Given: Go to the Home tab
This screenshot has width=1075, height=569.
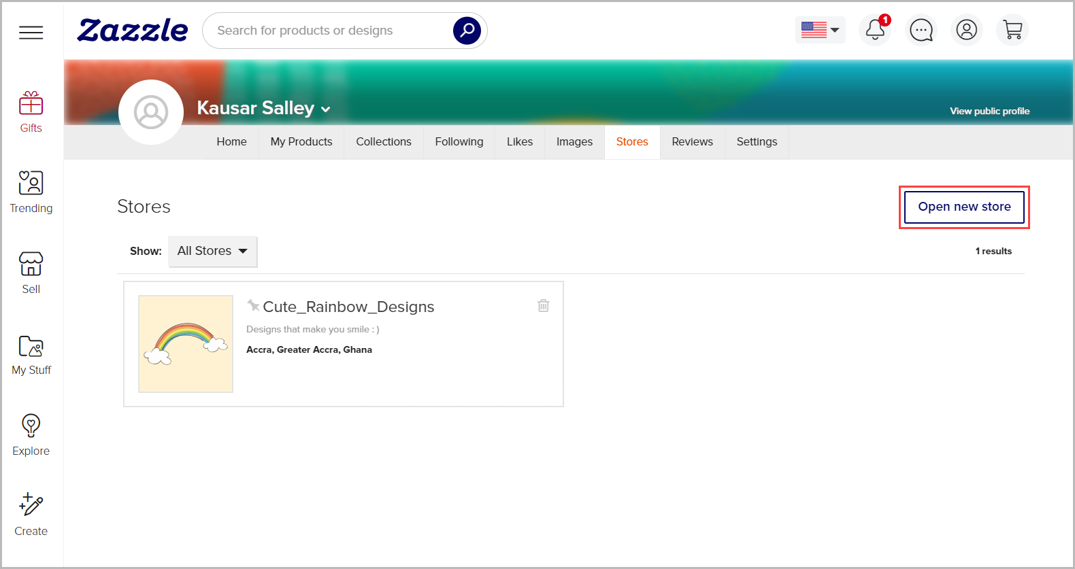Looking at the screenshot, I should (x=231, y=142).
